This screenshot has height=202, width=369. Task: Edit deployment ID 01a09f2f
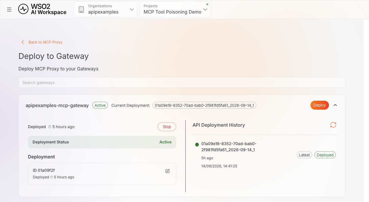(167, 171)
